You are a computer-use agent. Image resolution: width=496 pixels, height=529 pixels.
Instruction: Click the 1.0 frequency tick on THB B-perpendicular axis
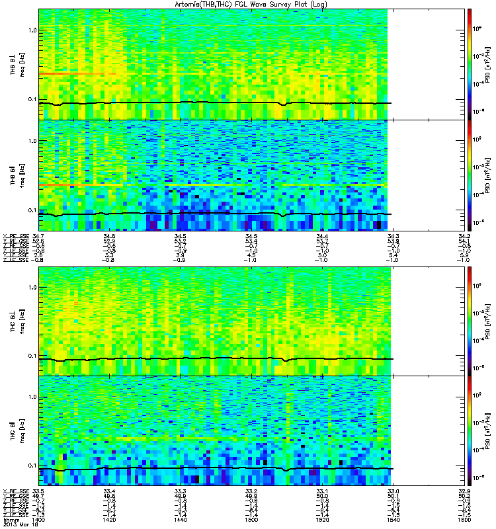click(x=32, y=30)
